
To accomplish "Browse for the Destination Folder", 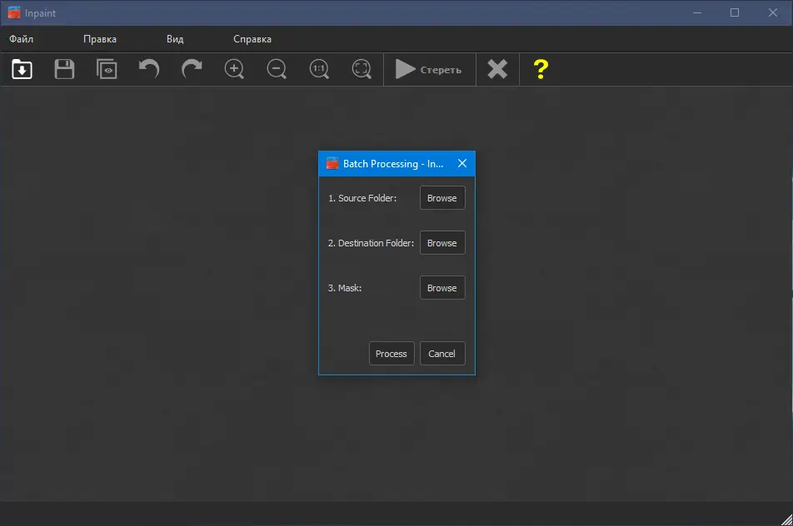I will (442, 243).
